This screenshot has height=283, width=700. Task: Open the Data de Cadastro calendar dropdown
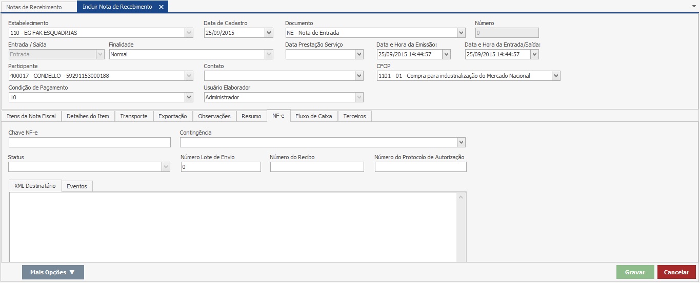[x=269, y=33]
